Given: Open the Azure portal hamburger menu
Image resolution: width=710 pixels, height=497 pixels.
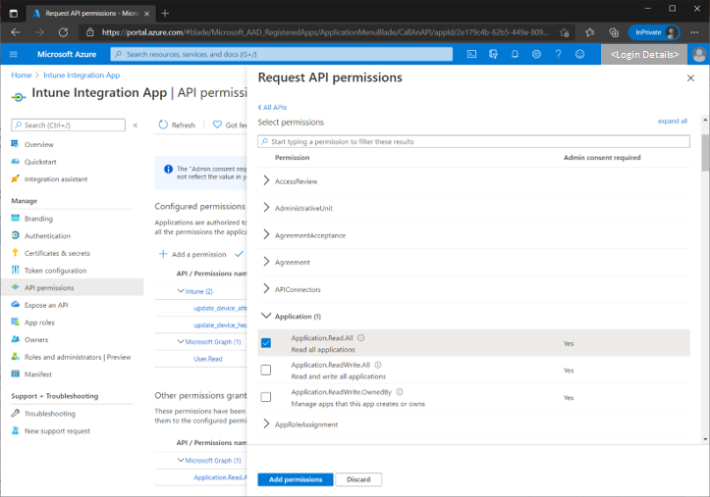Looking at the screenshot, I should (x=14, y=54).
